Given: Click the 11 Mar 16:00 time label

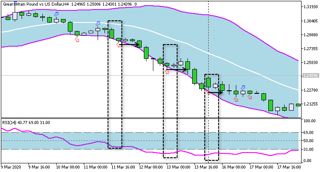Looking at the screenshot, I should [x=123, y=167].
